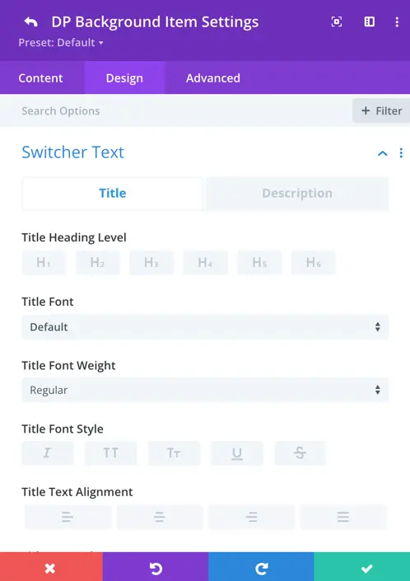
Task: Switch to the Description sub-tab
Action: pos(297,194)
